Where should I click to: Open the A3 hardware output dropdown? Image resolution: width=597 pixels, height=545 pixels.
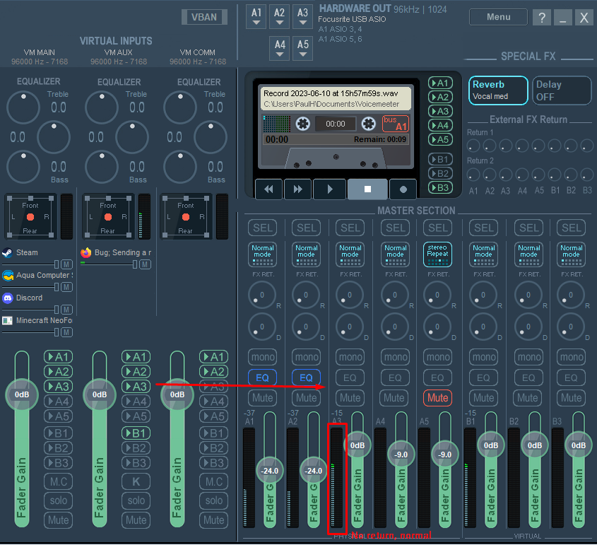click(302, 17)
